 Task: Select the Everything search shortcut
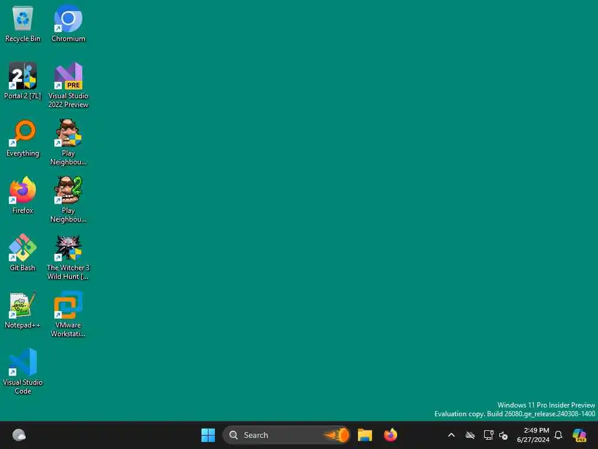pos(23,138)
